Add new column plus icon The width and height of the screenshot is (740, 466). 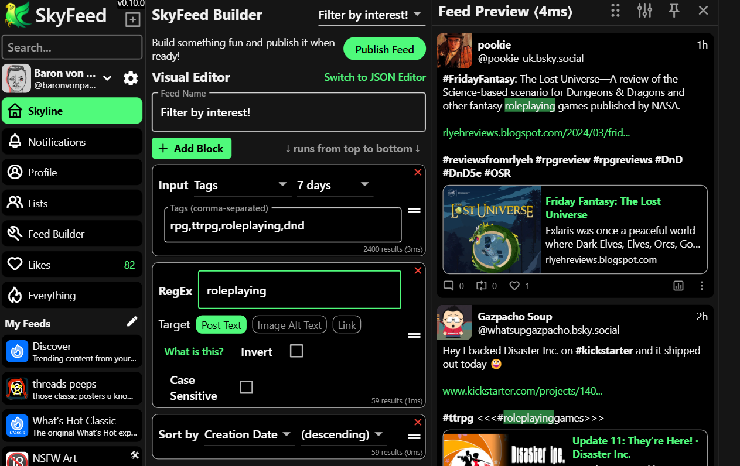pos(133,20)
